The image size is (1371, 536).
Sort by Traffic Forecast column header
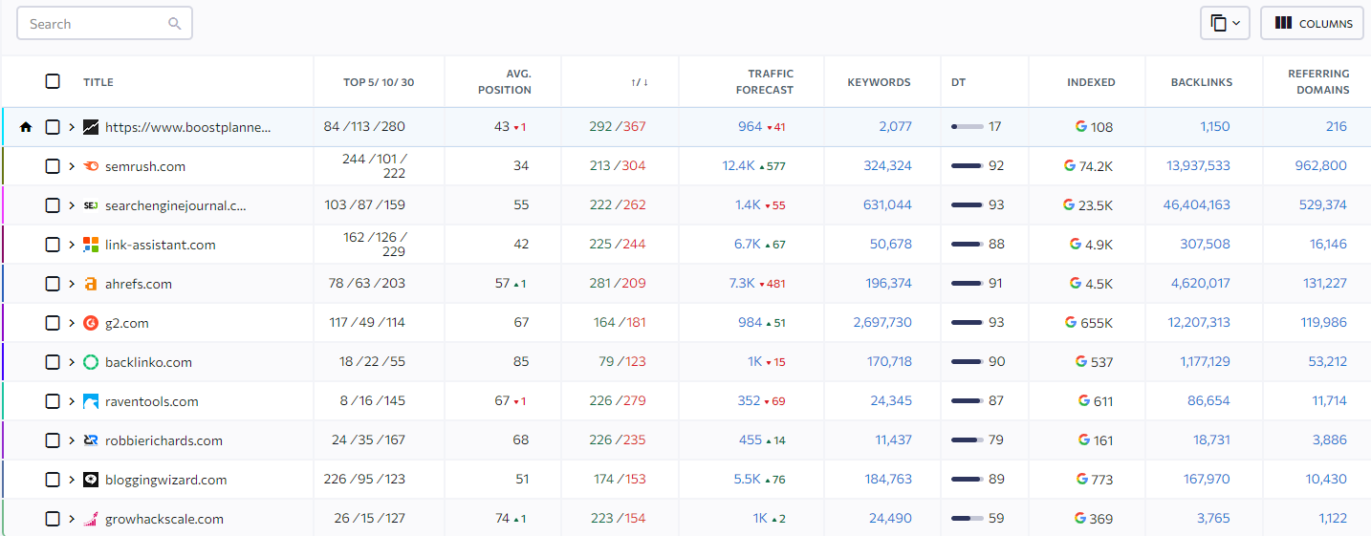[x=770, y=81]
